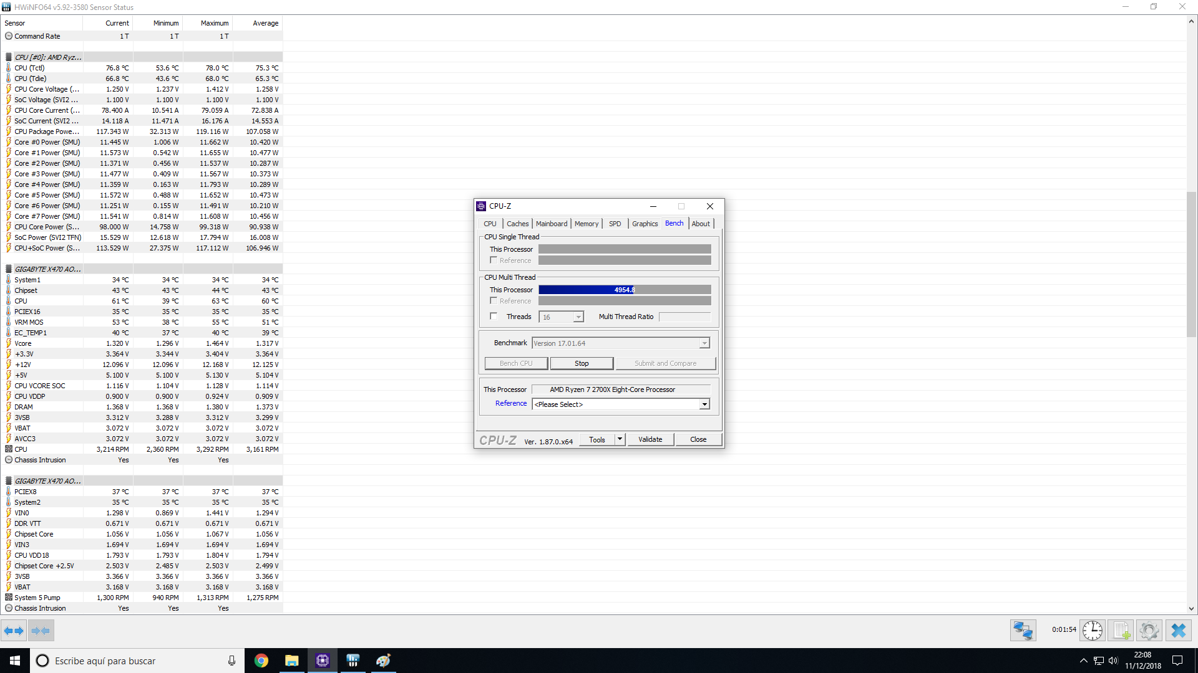Select the CPU (Tctl) sensor row
The height and width of the screenshot is (673, 1198).
pyautogui.click(x=142, y=68)
